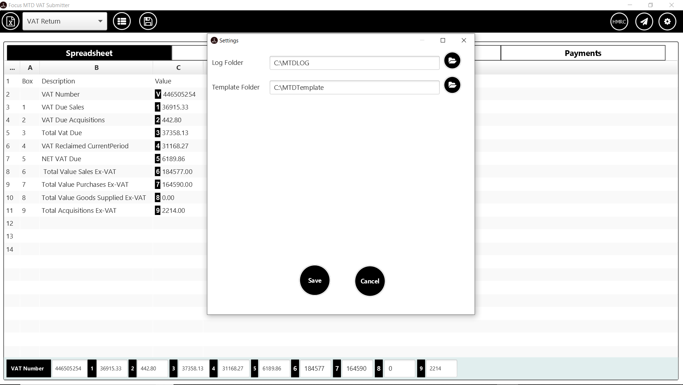This screenshot has height=385, width=683.
Task: Minimize the Focus MTD VAT Submitter window
Action: [x=630, y=5]
